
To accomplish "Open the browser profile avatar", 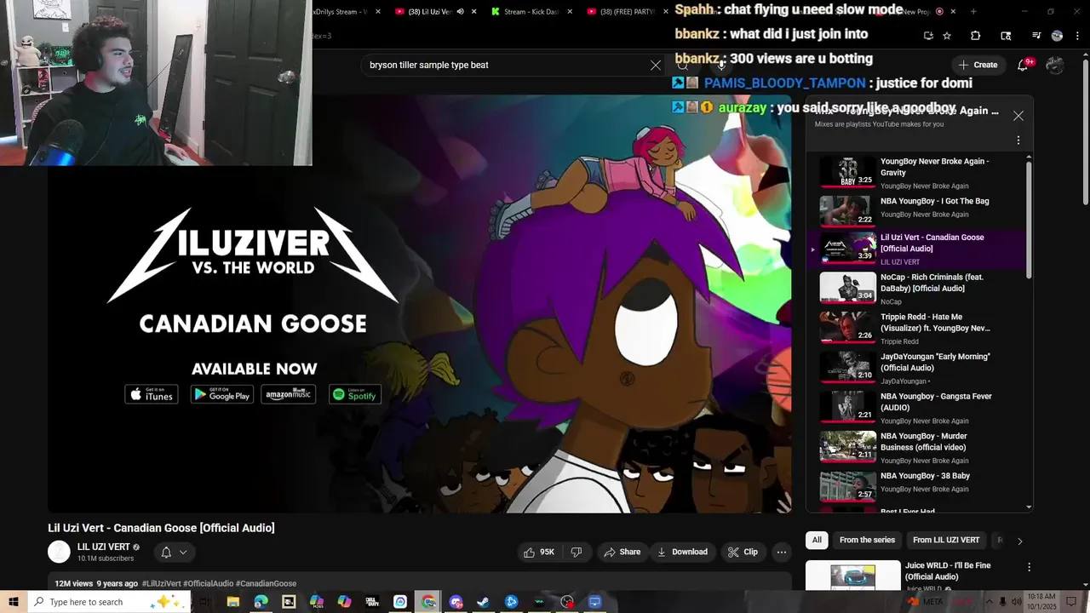I will click(1057, 36).
